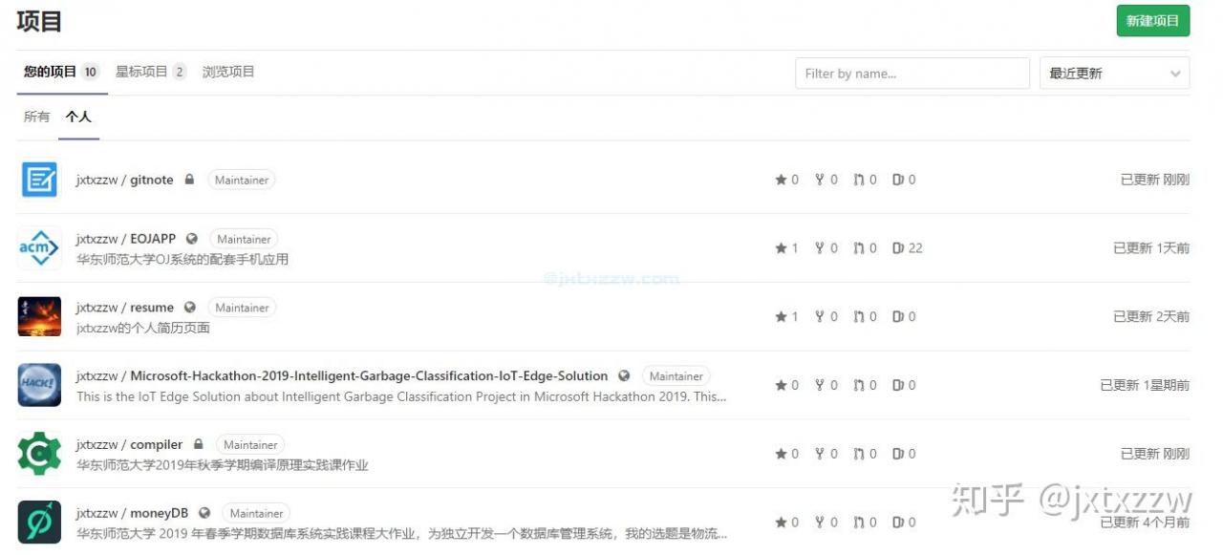Click the text 已更新 1星期前
Viewport: 1223px width, 555px height.
pos(1145,386)
